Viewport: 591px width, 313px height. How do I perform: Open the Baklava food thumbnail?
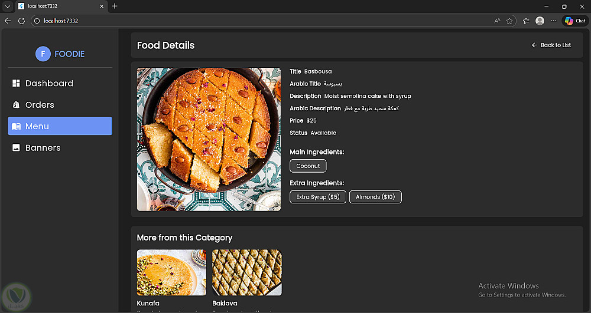(247, 272)
